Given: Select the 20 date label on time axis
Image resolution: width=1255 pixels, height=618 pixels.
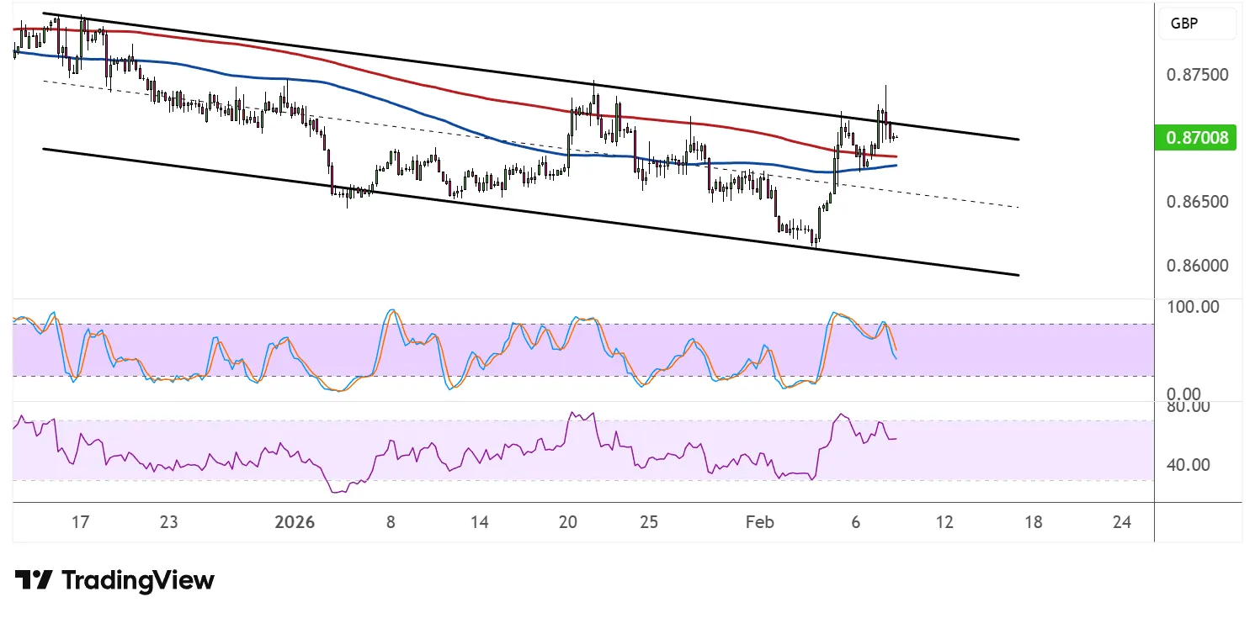Looking at the screenshot, I should 568,522.
